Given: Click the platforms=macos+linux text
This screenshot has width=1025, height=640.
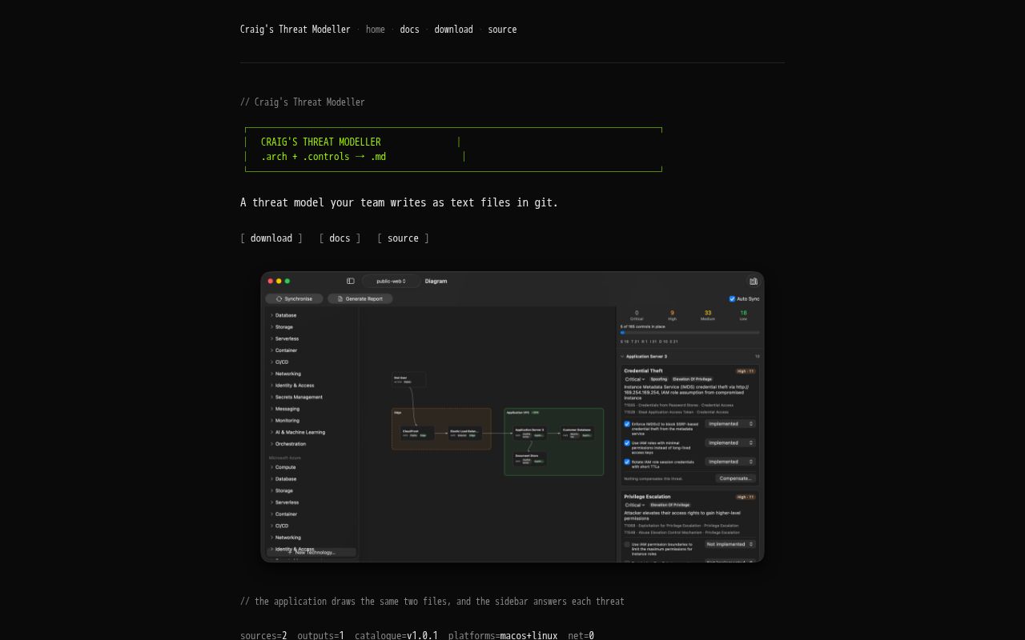Looking at the screenshot, I should coord(503,636).
